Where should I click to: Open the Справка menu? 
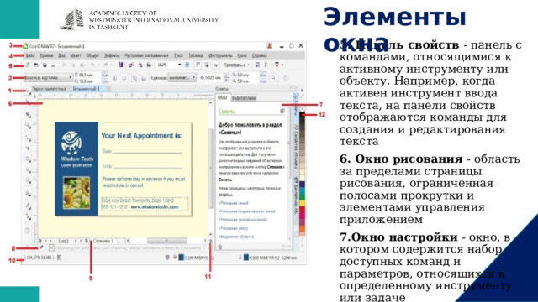coord(260,55)
